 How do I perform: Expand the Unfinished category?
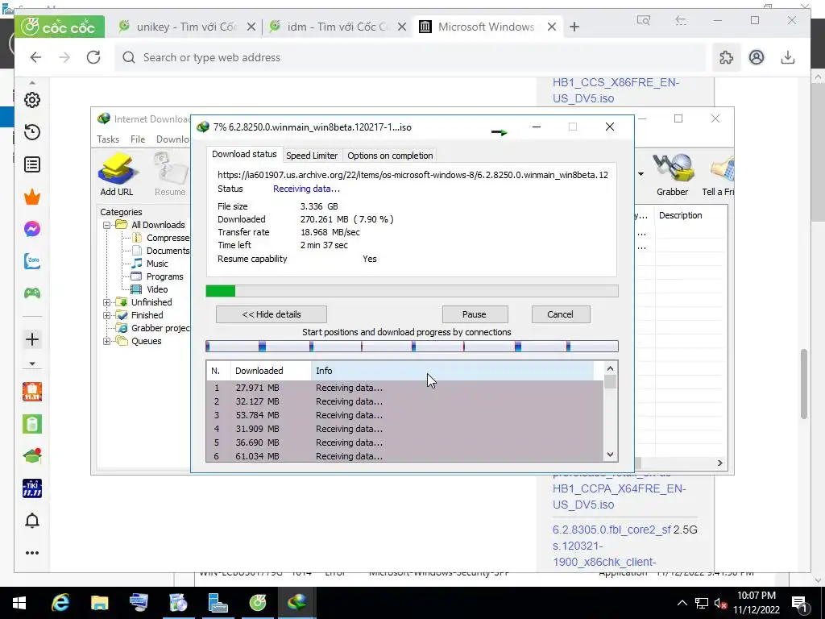tap(107, 302)
